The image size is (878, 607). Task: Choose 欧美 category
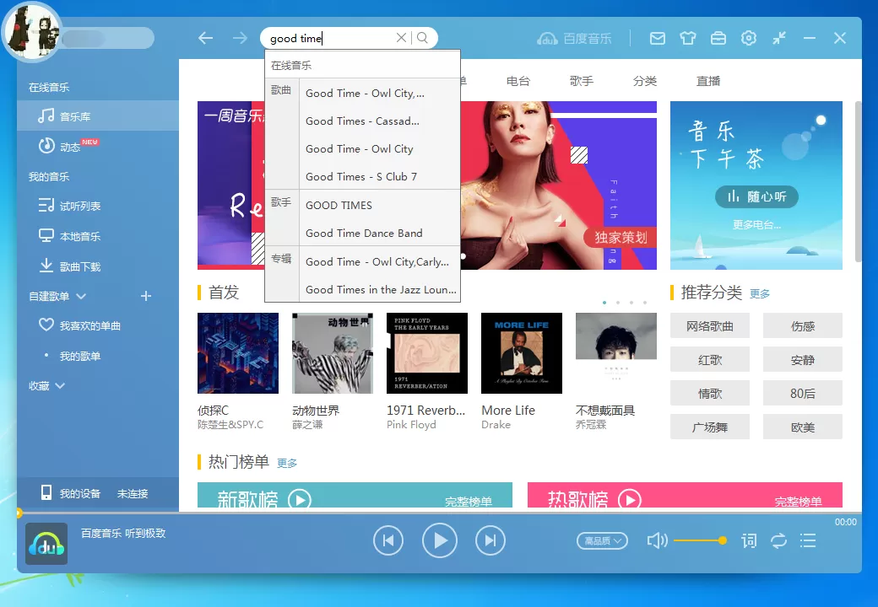pyautogui.click(x=802, y=427)
